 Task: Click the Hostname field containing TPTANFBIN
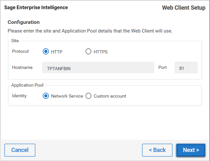[98, 68]
